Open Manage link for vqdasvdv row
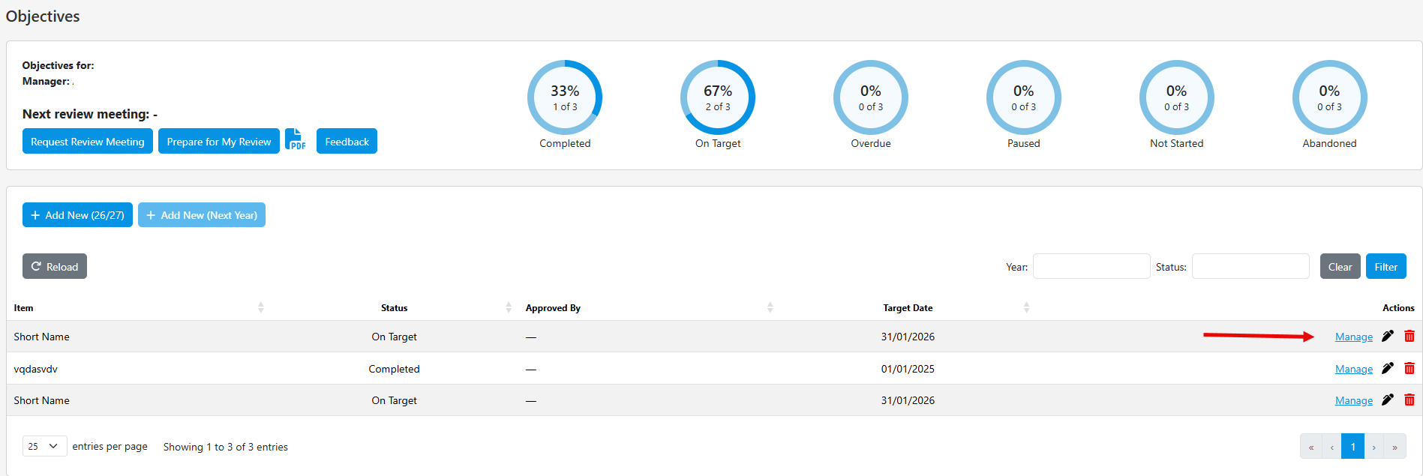The width and height of the screenshot is (1423, 476). (x=1354, y=369)
